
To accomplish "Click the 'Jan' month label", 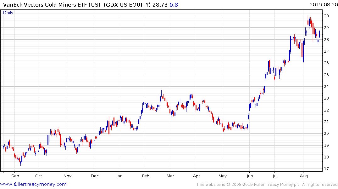I will (x=119, y=176).
